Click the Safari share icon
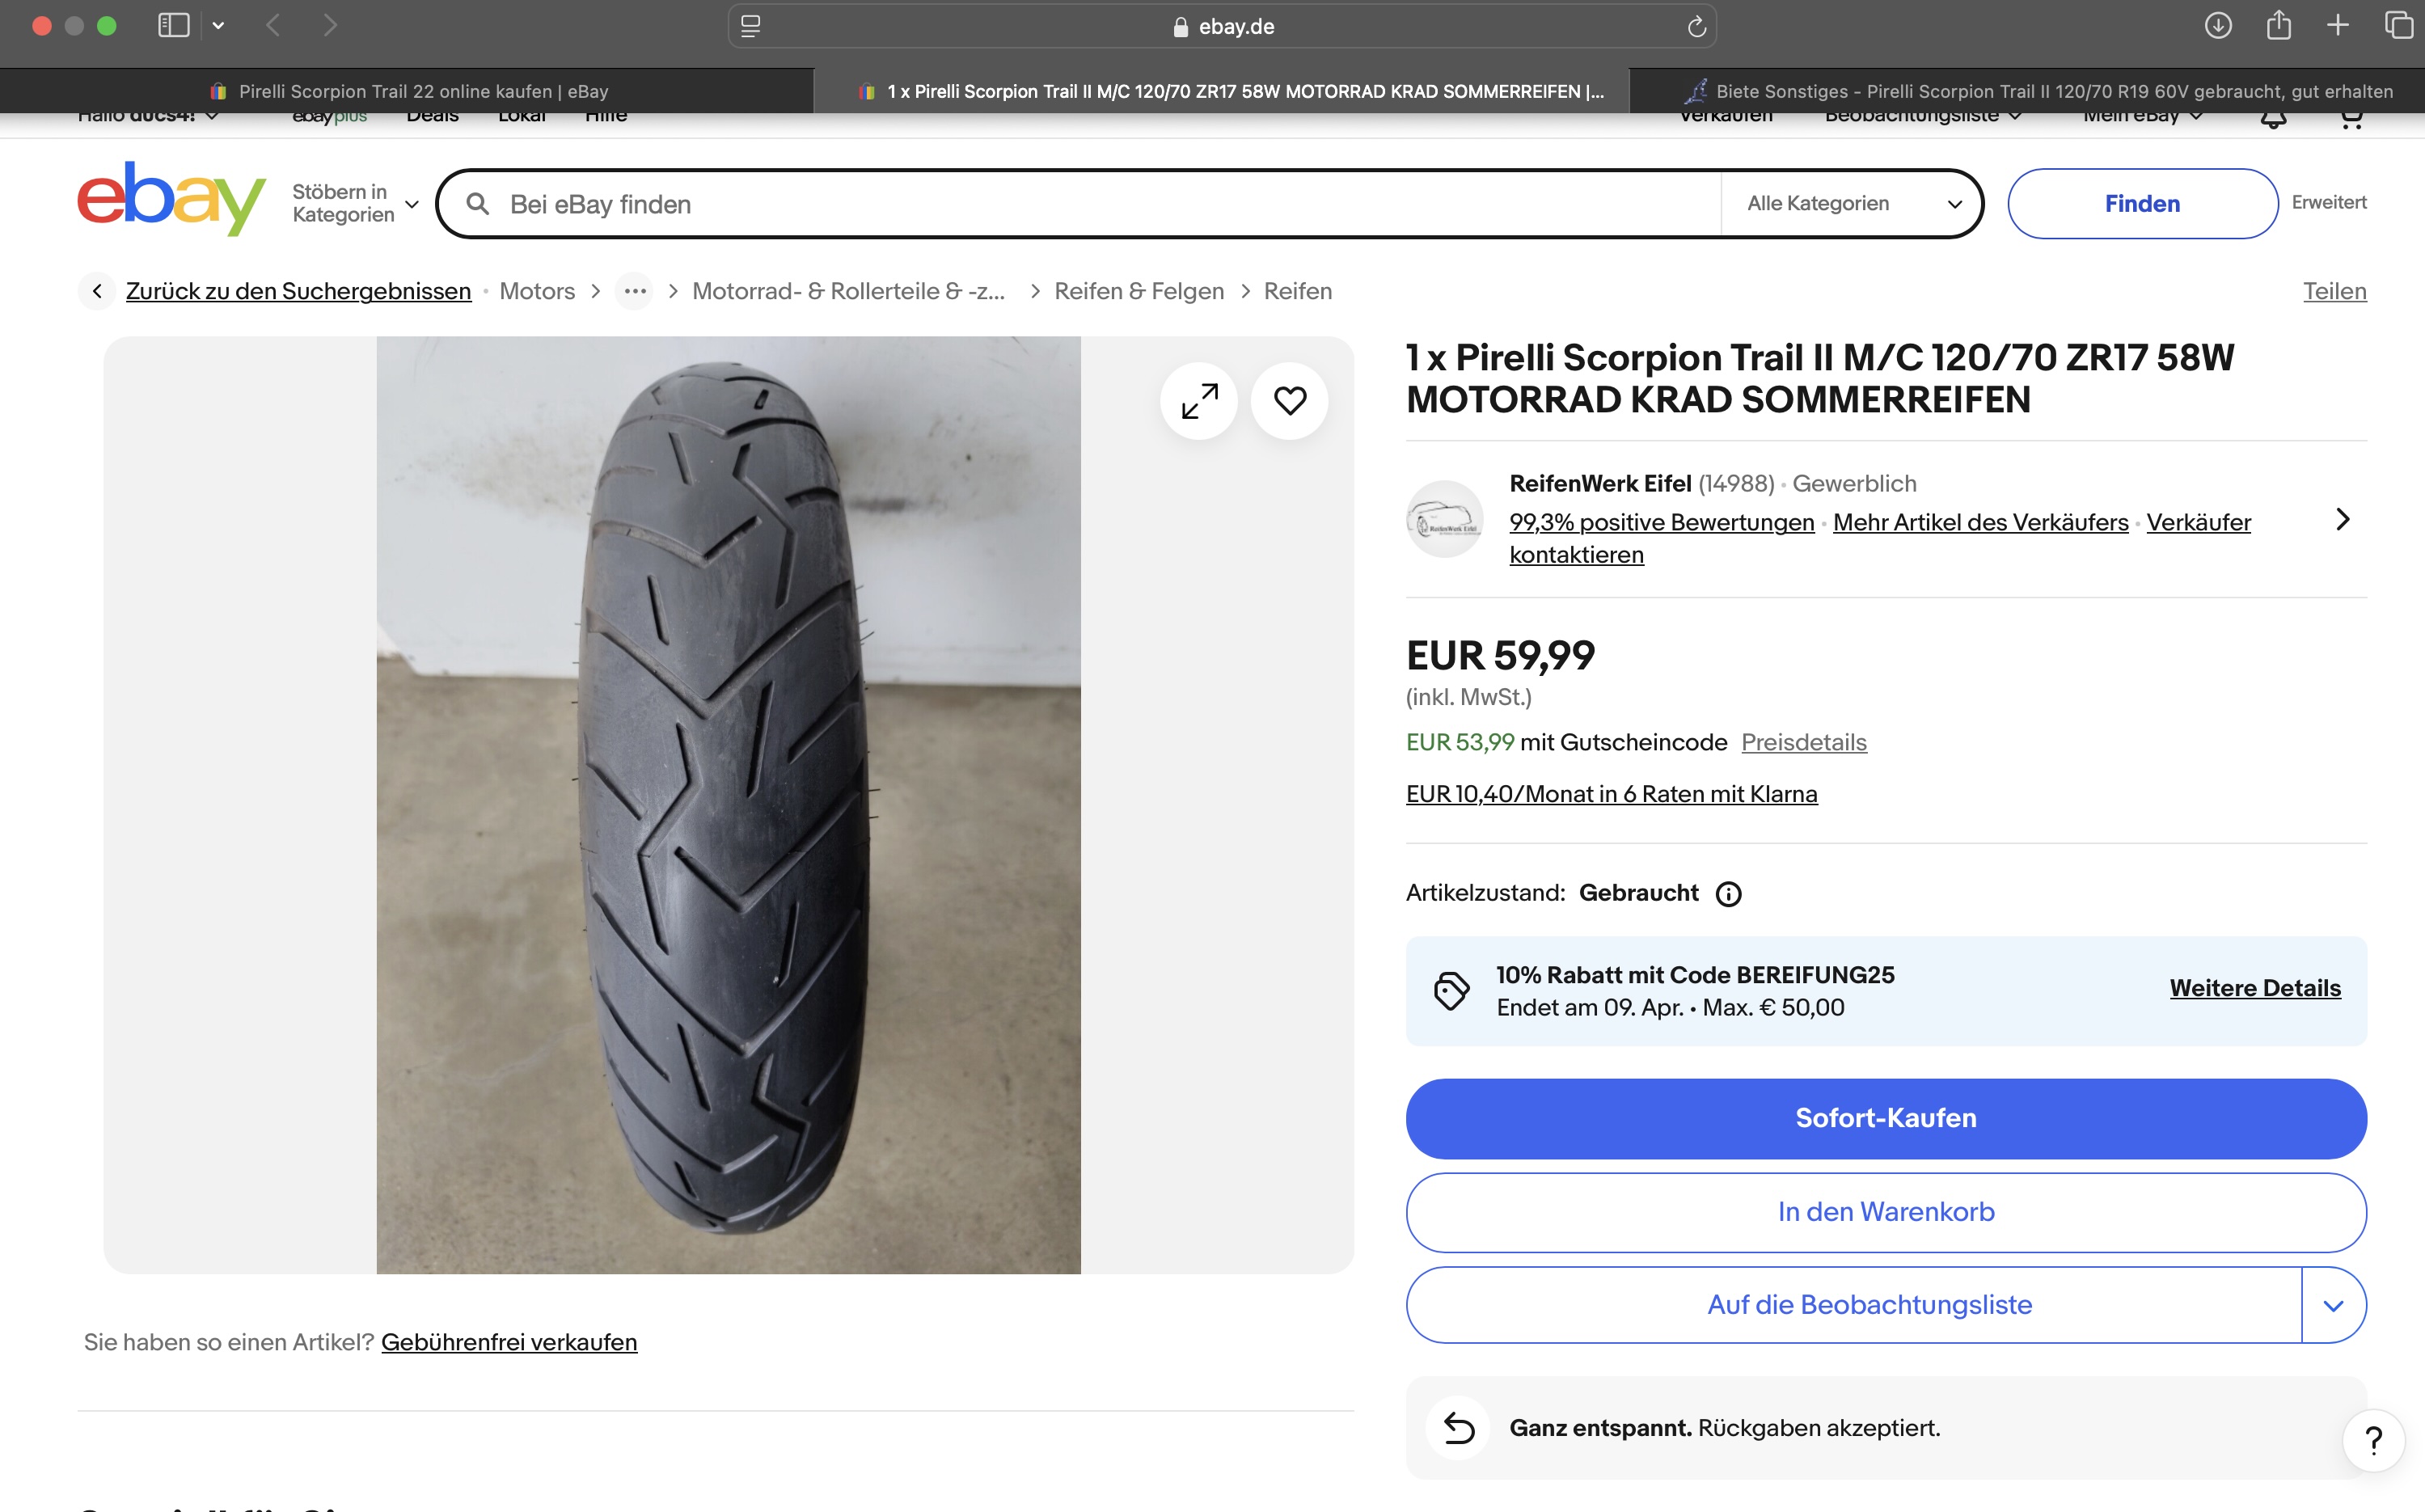Screen dimensions: 2425x1512 tap(2279, 26)
